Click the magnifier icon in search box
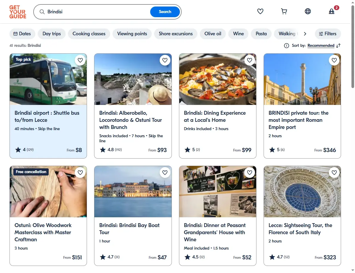This screenshot has height=273, width=355. click(42, 12)
